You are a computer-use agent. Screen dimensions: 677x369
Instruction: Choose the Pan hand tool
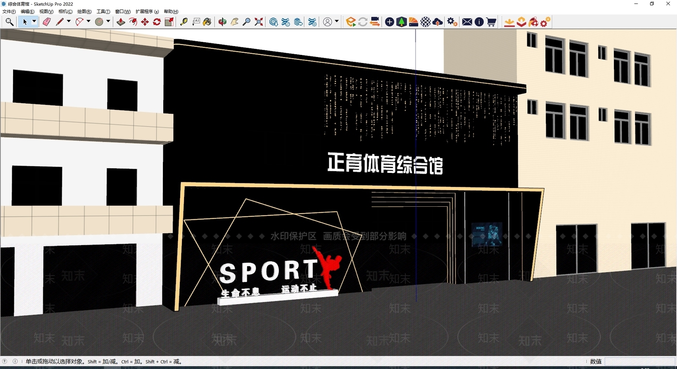tap(234, 22)
